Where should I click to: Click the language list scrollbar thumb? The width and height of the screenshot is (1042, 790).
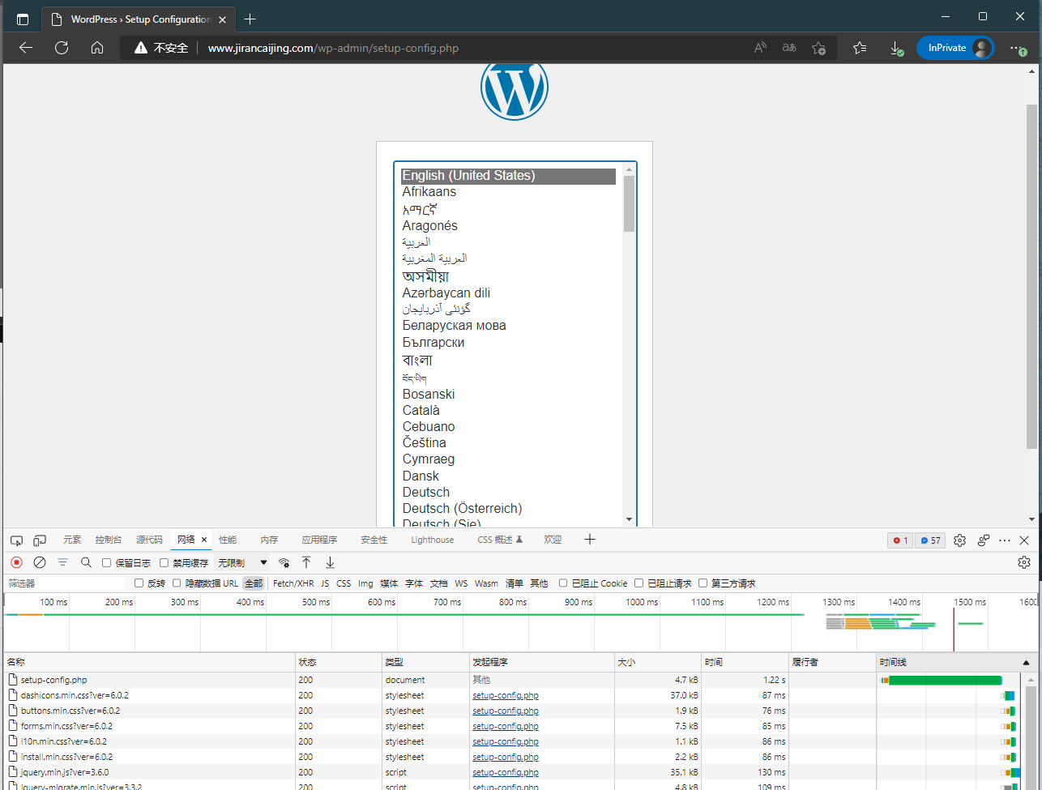(x=629, y=204)
